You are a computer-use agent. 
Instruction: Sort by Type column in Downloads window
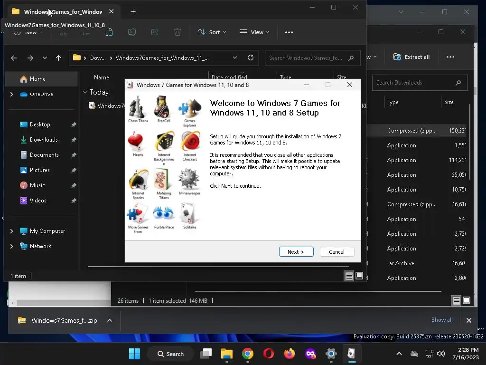[393, 102]
